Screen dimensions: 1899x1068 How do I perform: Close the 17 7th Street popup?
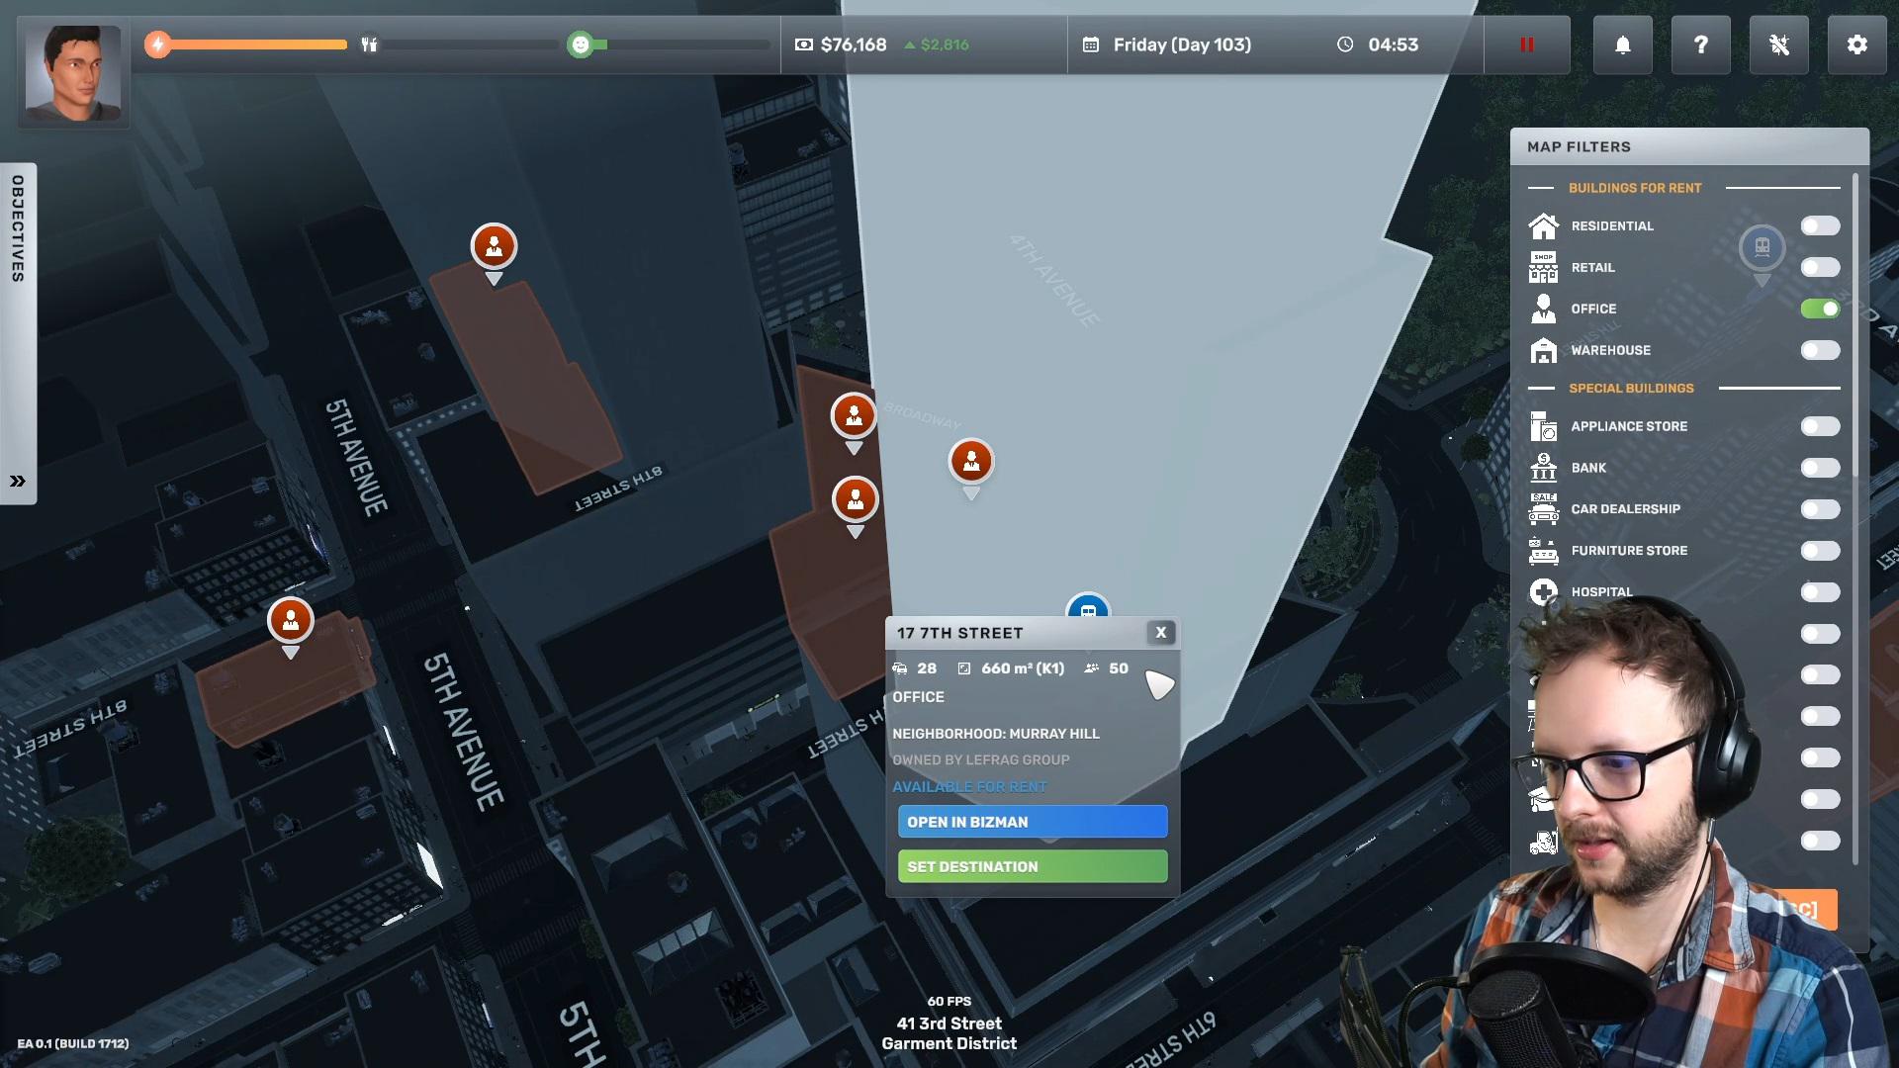pyautogui.click(x=1161, y=632)
